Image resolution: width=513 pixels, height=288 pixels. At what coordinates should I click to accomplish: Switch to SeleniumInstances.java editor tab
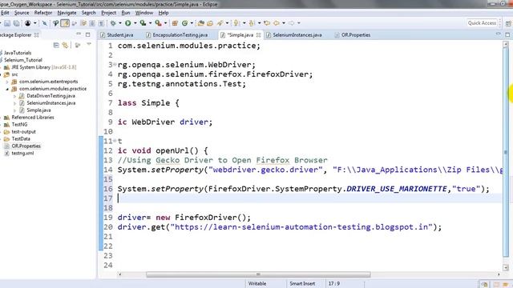(x=297, y=35)
